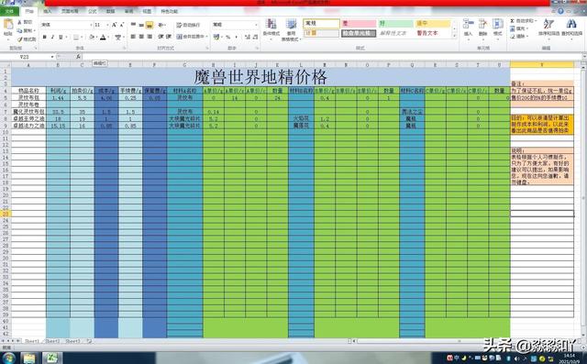This screenshot has width=587, height=364.
Task: Click the Format Painter brush icon
Action: 19,39
